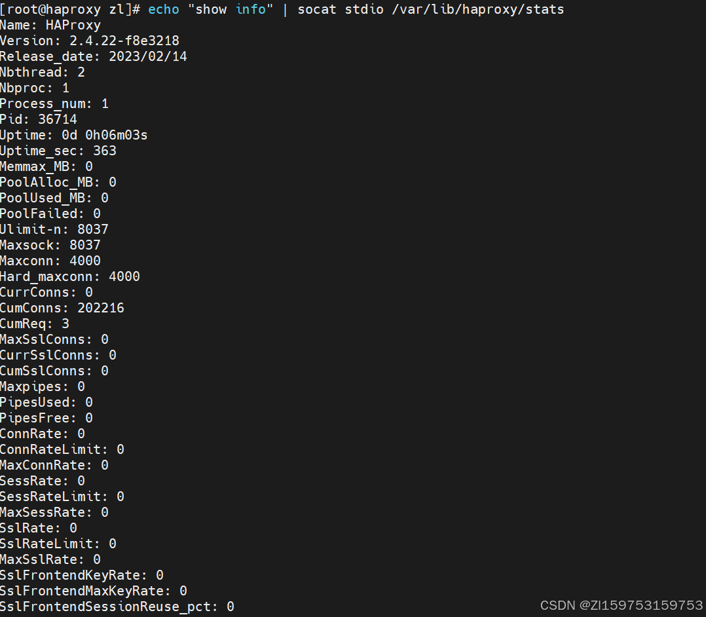The width and height of the screenshot is (706, 617).
Task: Click the Hard_maxconn: 4000 line
Action: pos(70,276)
